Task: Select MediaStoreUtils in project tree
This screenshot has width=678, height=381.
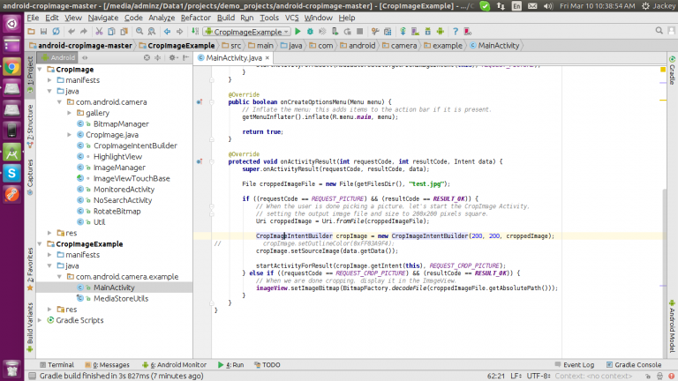Action: (x=120, y=298)
